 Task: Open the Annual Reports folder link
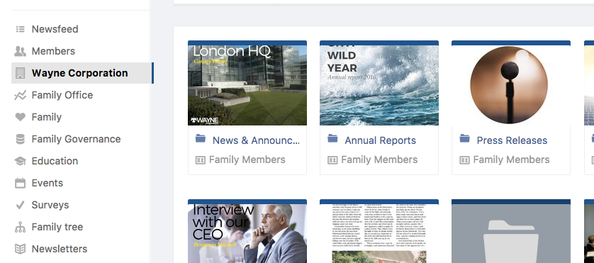[381, 140]
